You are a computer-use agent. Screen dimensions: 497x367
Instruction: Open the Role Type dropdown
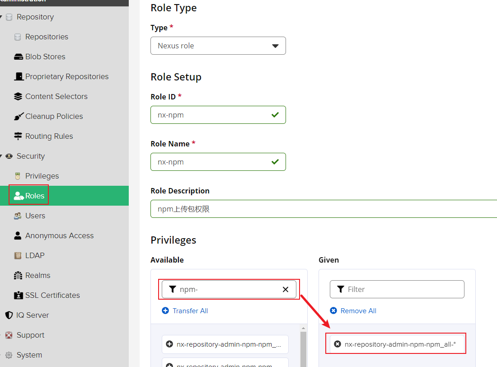(218, 46)
